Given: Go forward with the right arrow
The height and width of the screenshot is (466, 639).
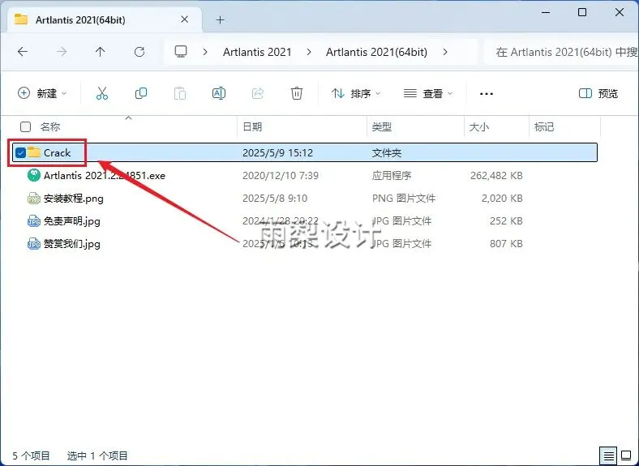Looking at the screenshot, I should click(x=62, y=52).
